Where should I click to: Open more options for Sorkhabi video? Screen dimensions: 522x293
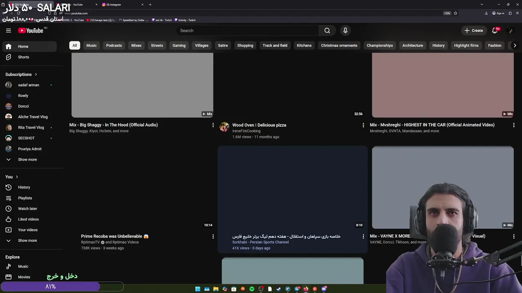click(x=363, y=236)
